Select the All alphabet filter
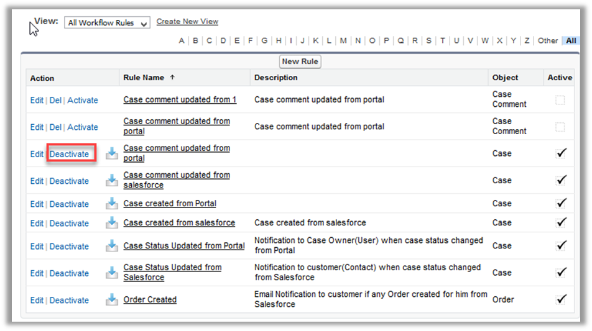Image resolution: width=592 pixels, height=331 pixels. click(x=570, y=41)
